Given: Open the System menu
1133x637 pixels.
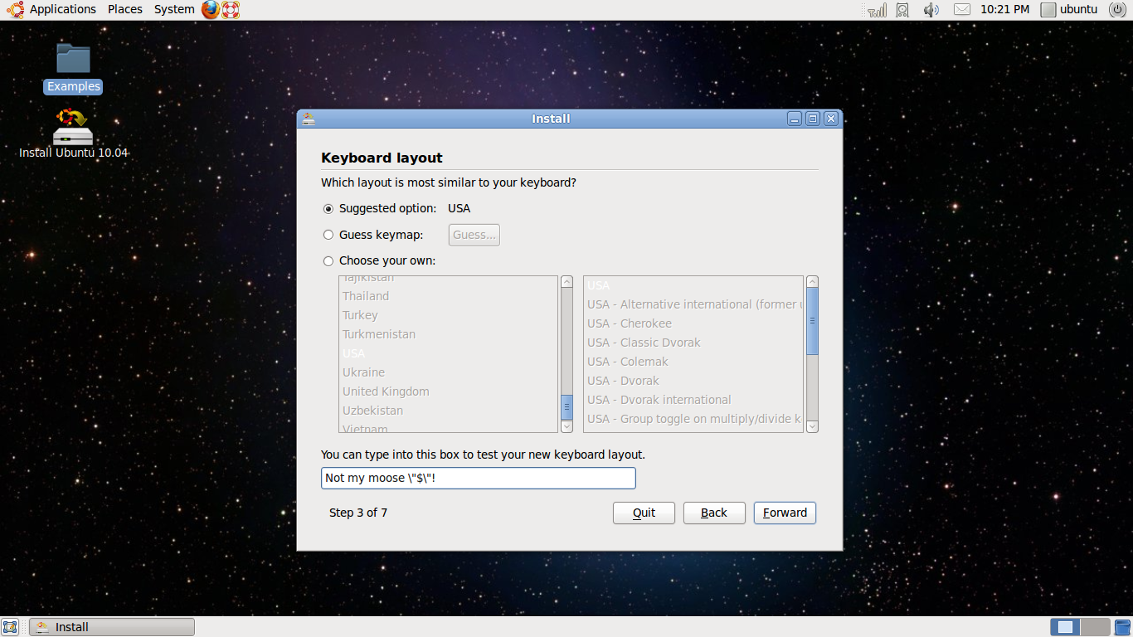Looking at the screenshot, I should 174,9.
